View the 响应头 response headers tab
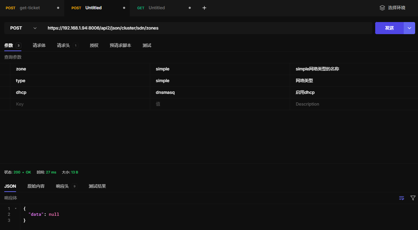The width and height of the screenshot is (418, 230). click(x=62, y=186)
